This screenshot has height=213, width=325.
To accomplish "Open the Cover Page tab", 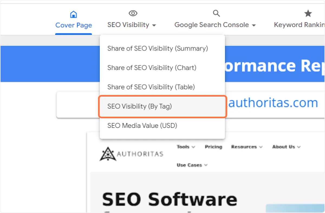I will (73, 25).
